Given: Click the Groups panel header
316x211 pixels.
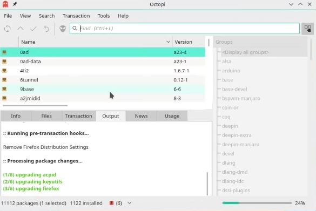Looking at the screenshot, I should tap(260, 42).
